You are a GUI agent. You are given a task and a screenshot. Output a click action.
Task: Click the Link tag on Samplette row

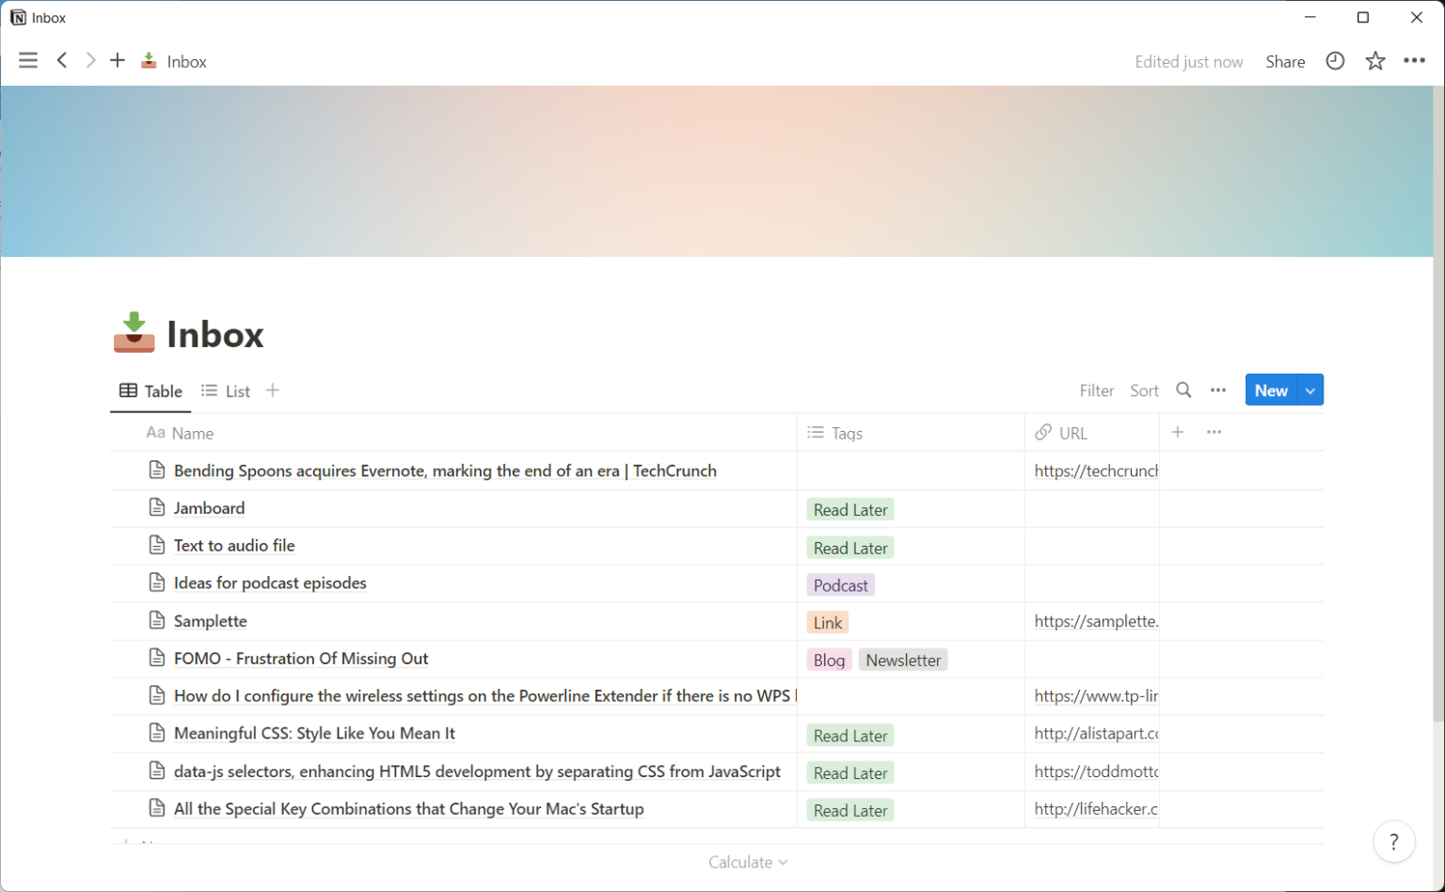pyautogui.click(x=828, y=623)
